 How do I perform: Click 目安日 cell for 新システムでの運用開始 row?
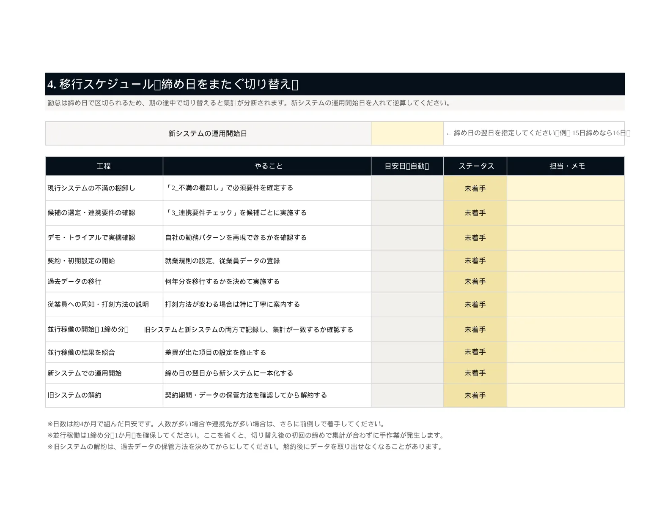[407, 373]
